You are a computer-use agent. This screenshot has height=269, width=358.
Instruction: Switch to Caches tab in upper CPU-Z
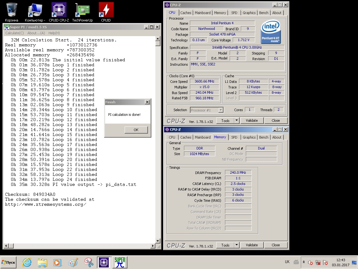click(186, 13)
